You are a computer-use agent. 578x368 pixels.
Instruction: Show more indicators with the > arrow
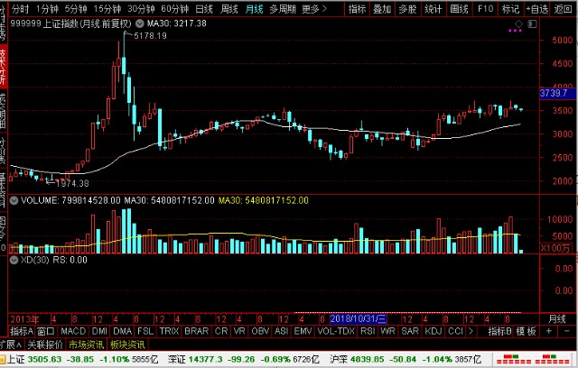tap(471, 332)
